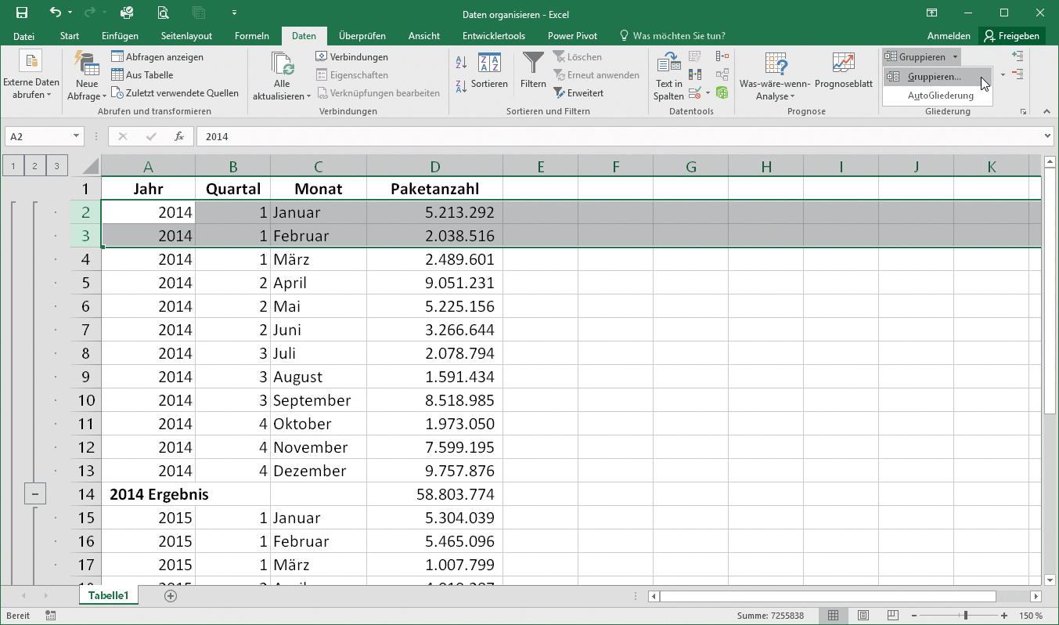Screen dimensions: 1059x625
Task: Collapse the ribbon with the chevron
Action: pos(1049,113)
